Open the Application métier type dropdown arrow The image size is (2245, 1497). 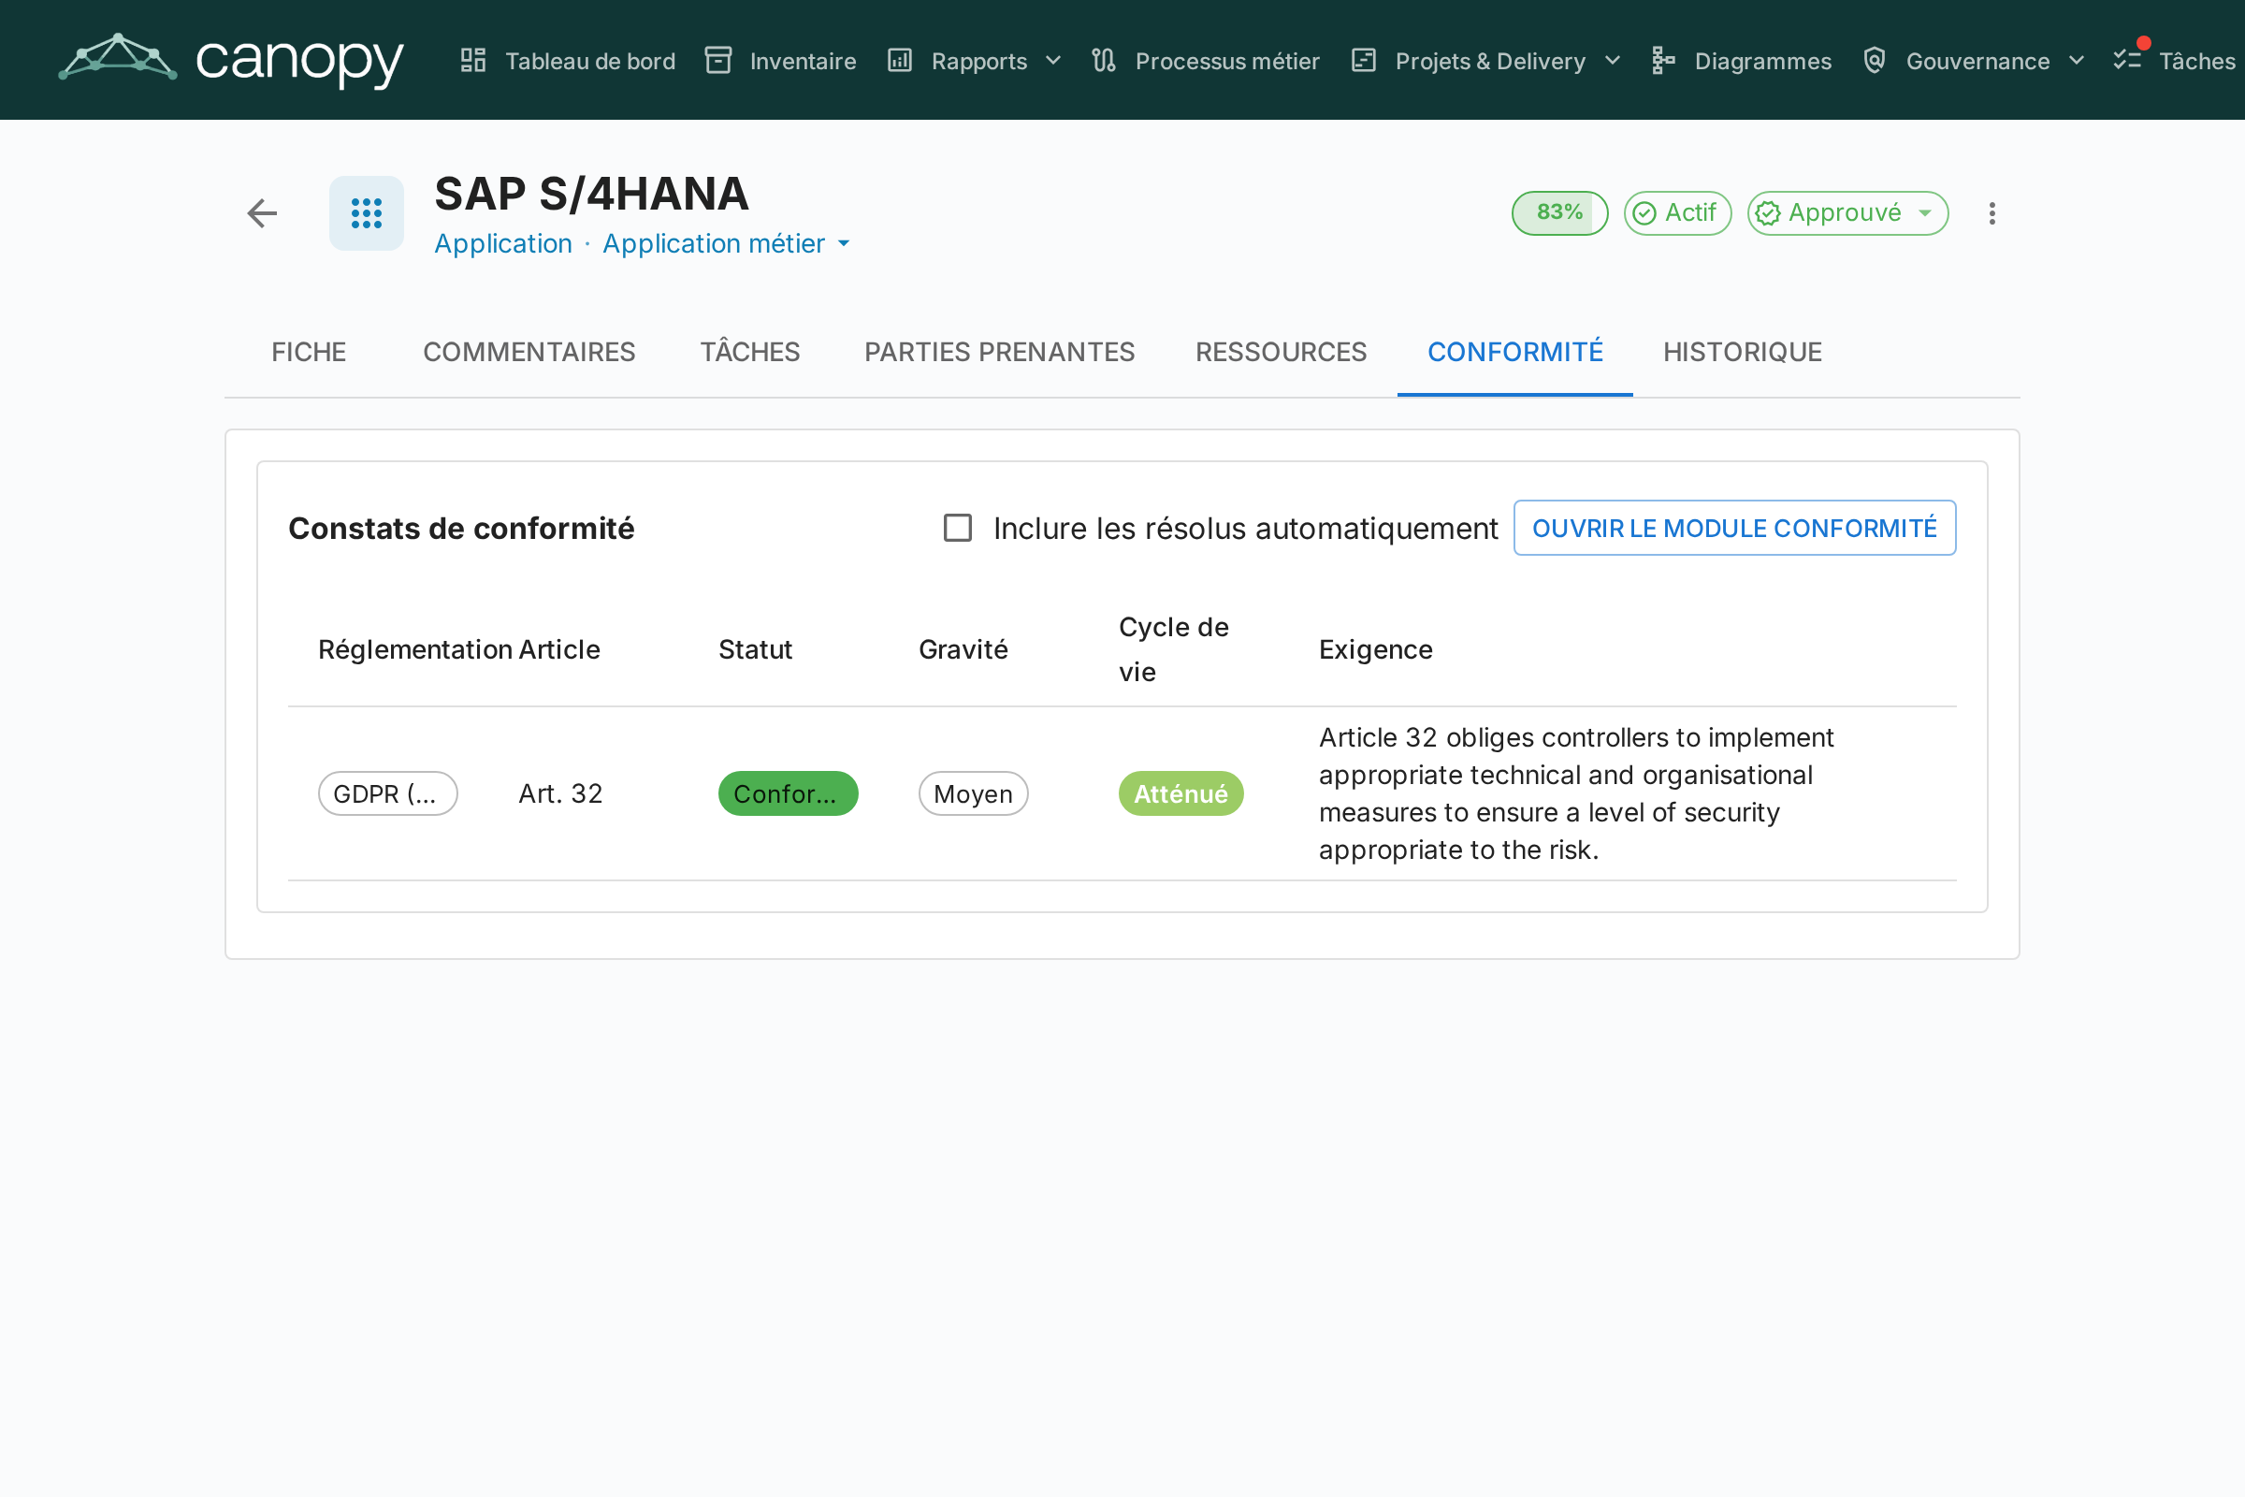844,244
